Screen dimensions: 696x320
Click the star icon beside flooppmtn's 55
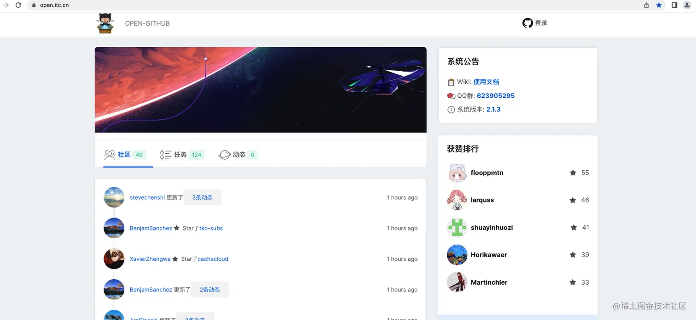[x=573, y=173]
